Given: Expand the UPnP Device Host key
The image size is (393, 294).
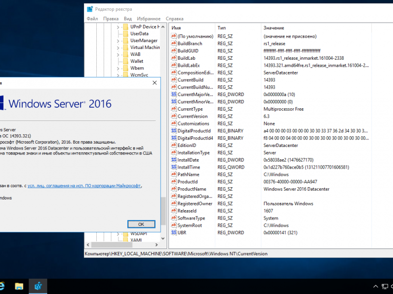Looking at the screenshot, I should [118, 27].
